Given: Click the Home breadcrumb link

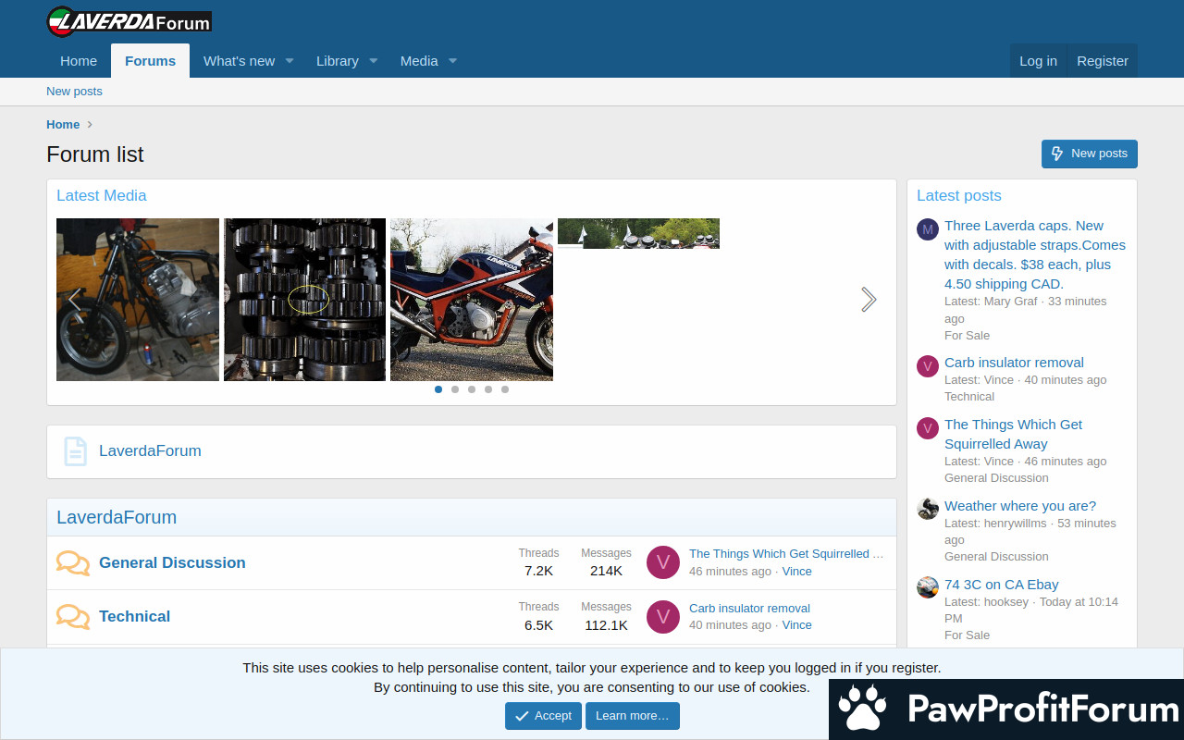Looking at the screenshot, I should click(63, 125).
